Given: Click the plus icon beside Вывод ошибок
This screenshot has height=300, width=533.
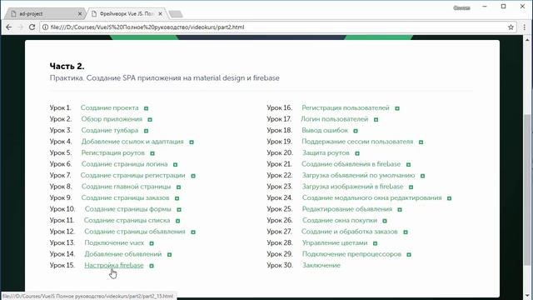Looking at the screenshot, I should tap(356, 131).
